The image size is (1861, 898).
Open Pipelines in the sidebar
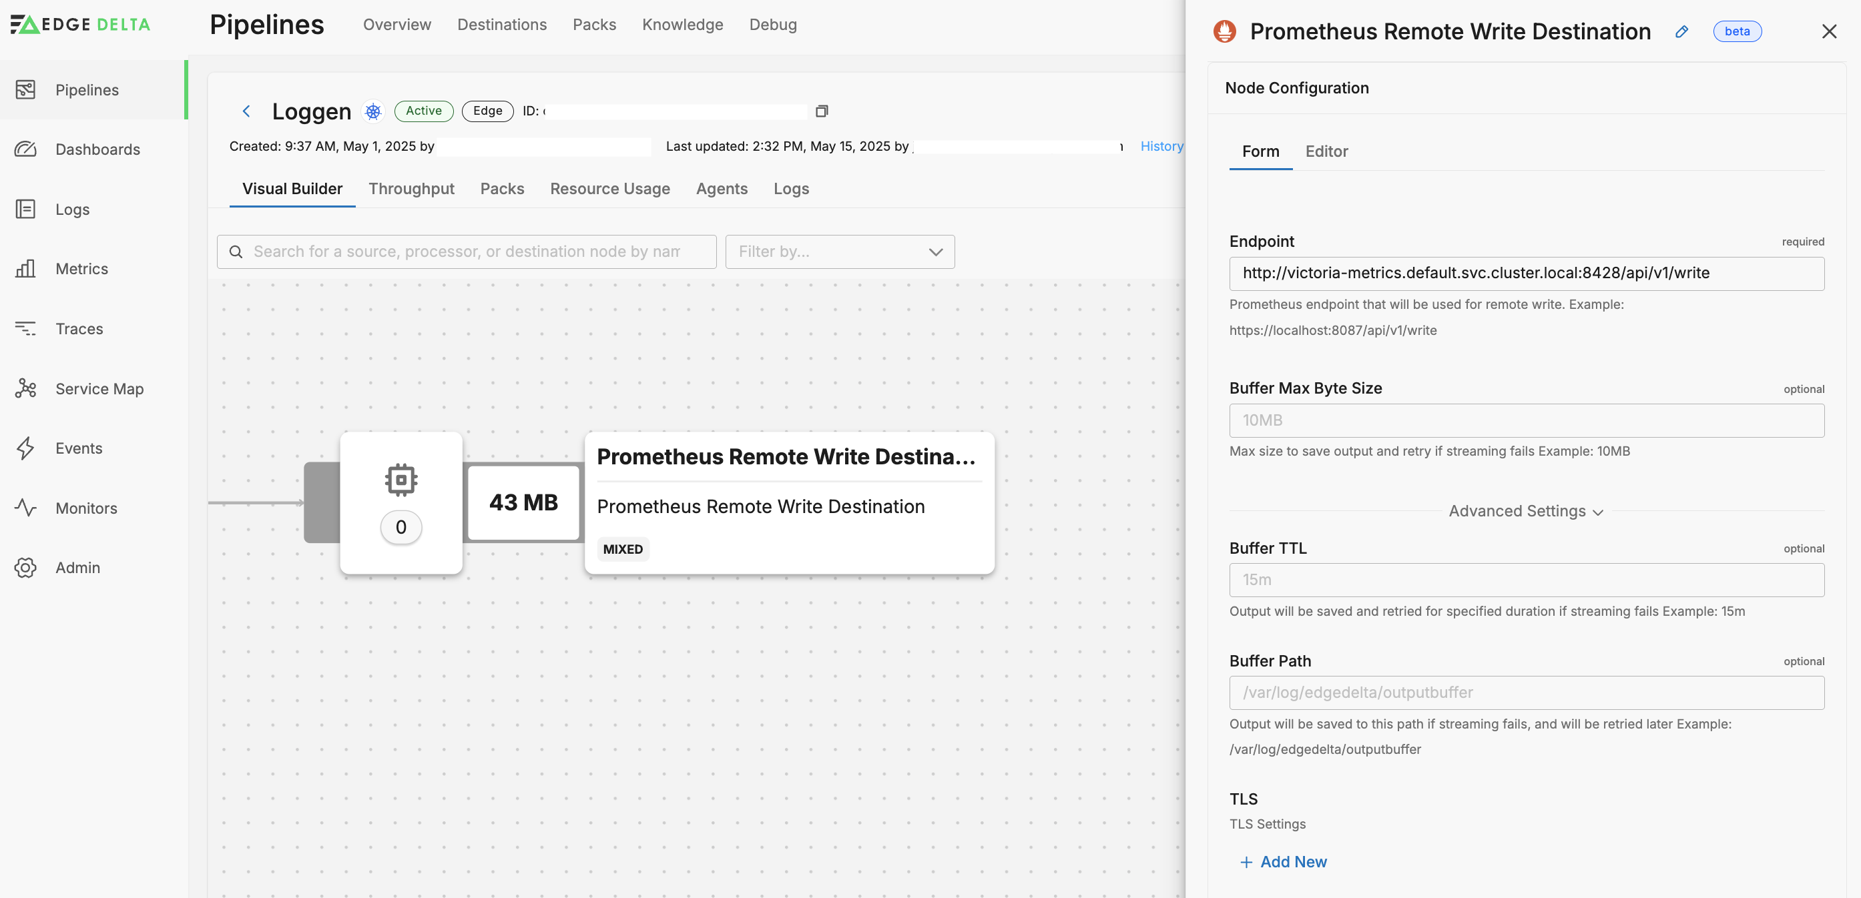click(93, 89)
